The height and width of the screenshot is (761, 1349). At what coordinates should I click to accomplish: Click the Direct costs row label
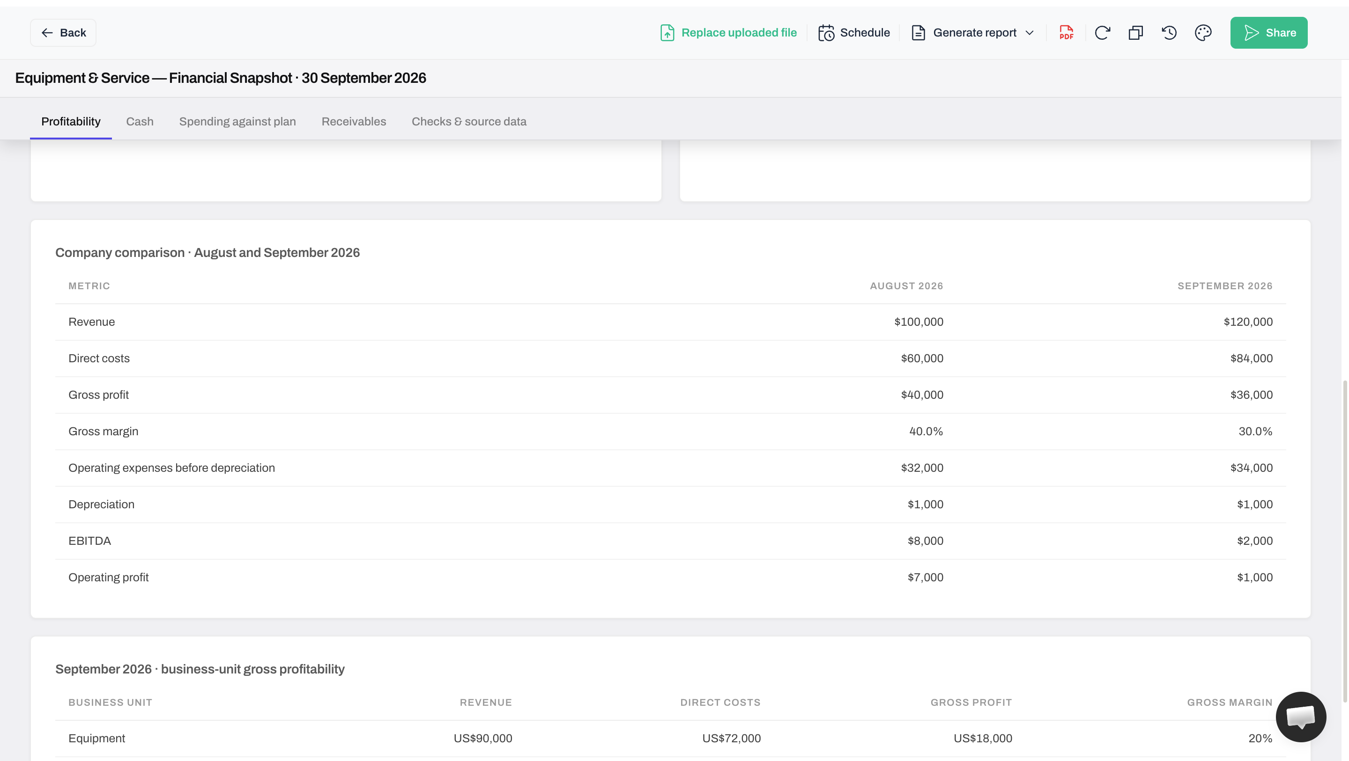pyautogui.click(x=99, y=359)
